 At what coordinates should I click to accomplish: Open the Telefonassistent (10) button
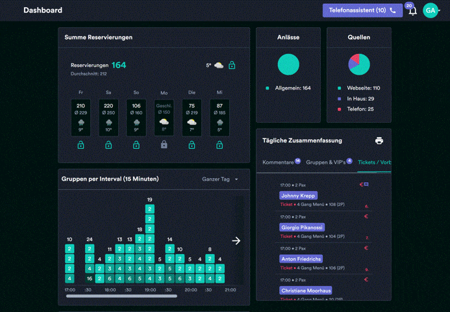[362, 10]
